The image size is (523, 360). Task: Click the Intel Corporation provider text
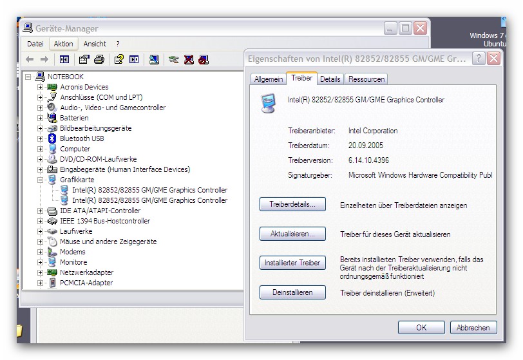point(373,131)
